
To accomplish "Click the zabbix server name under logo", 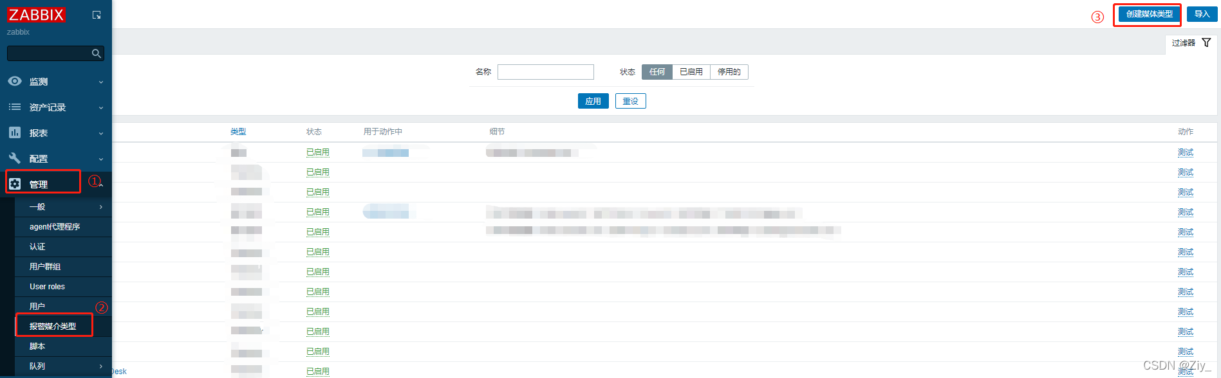I will pyautogui.click(x=18, y=32).
